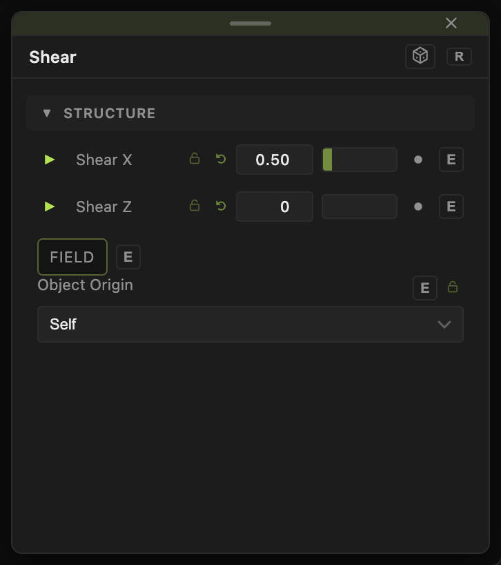Reset the Shear Z value with undo icon

(221, 206)
